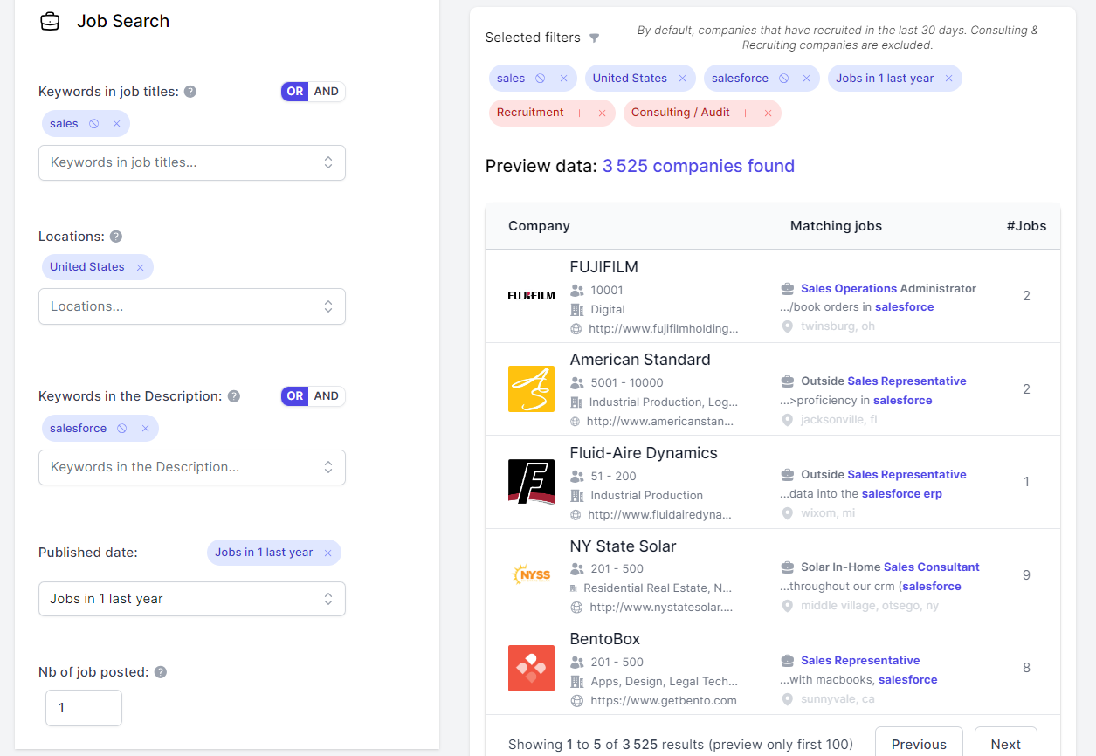
Task: Open Solar In-Home Sales Consultant job
Action: coord(890,567)
